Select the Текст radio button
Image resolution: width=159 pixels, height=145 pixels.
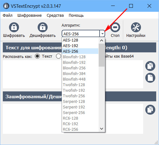[x=37, y=56]
